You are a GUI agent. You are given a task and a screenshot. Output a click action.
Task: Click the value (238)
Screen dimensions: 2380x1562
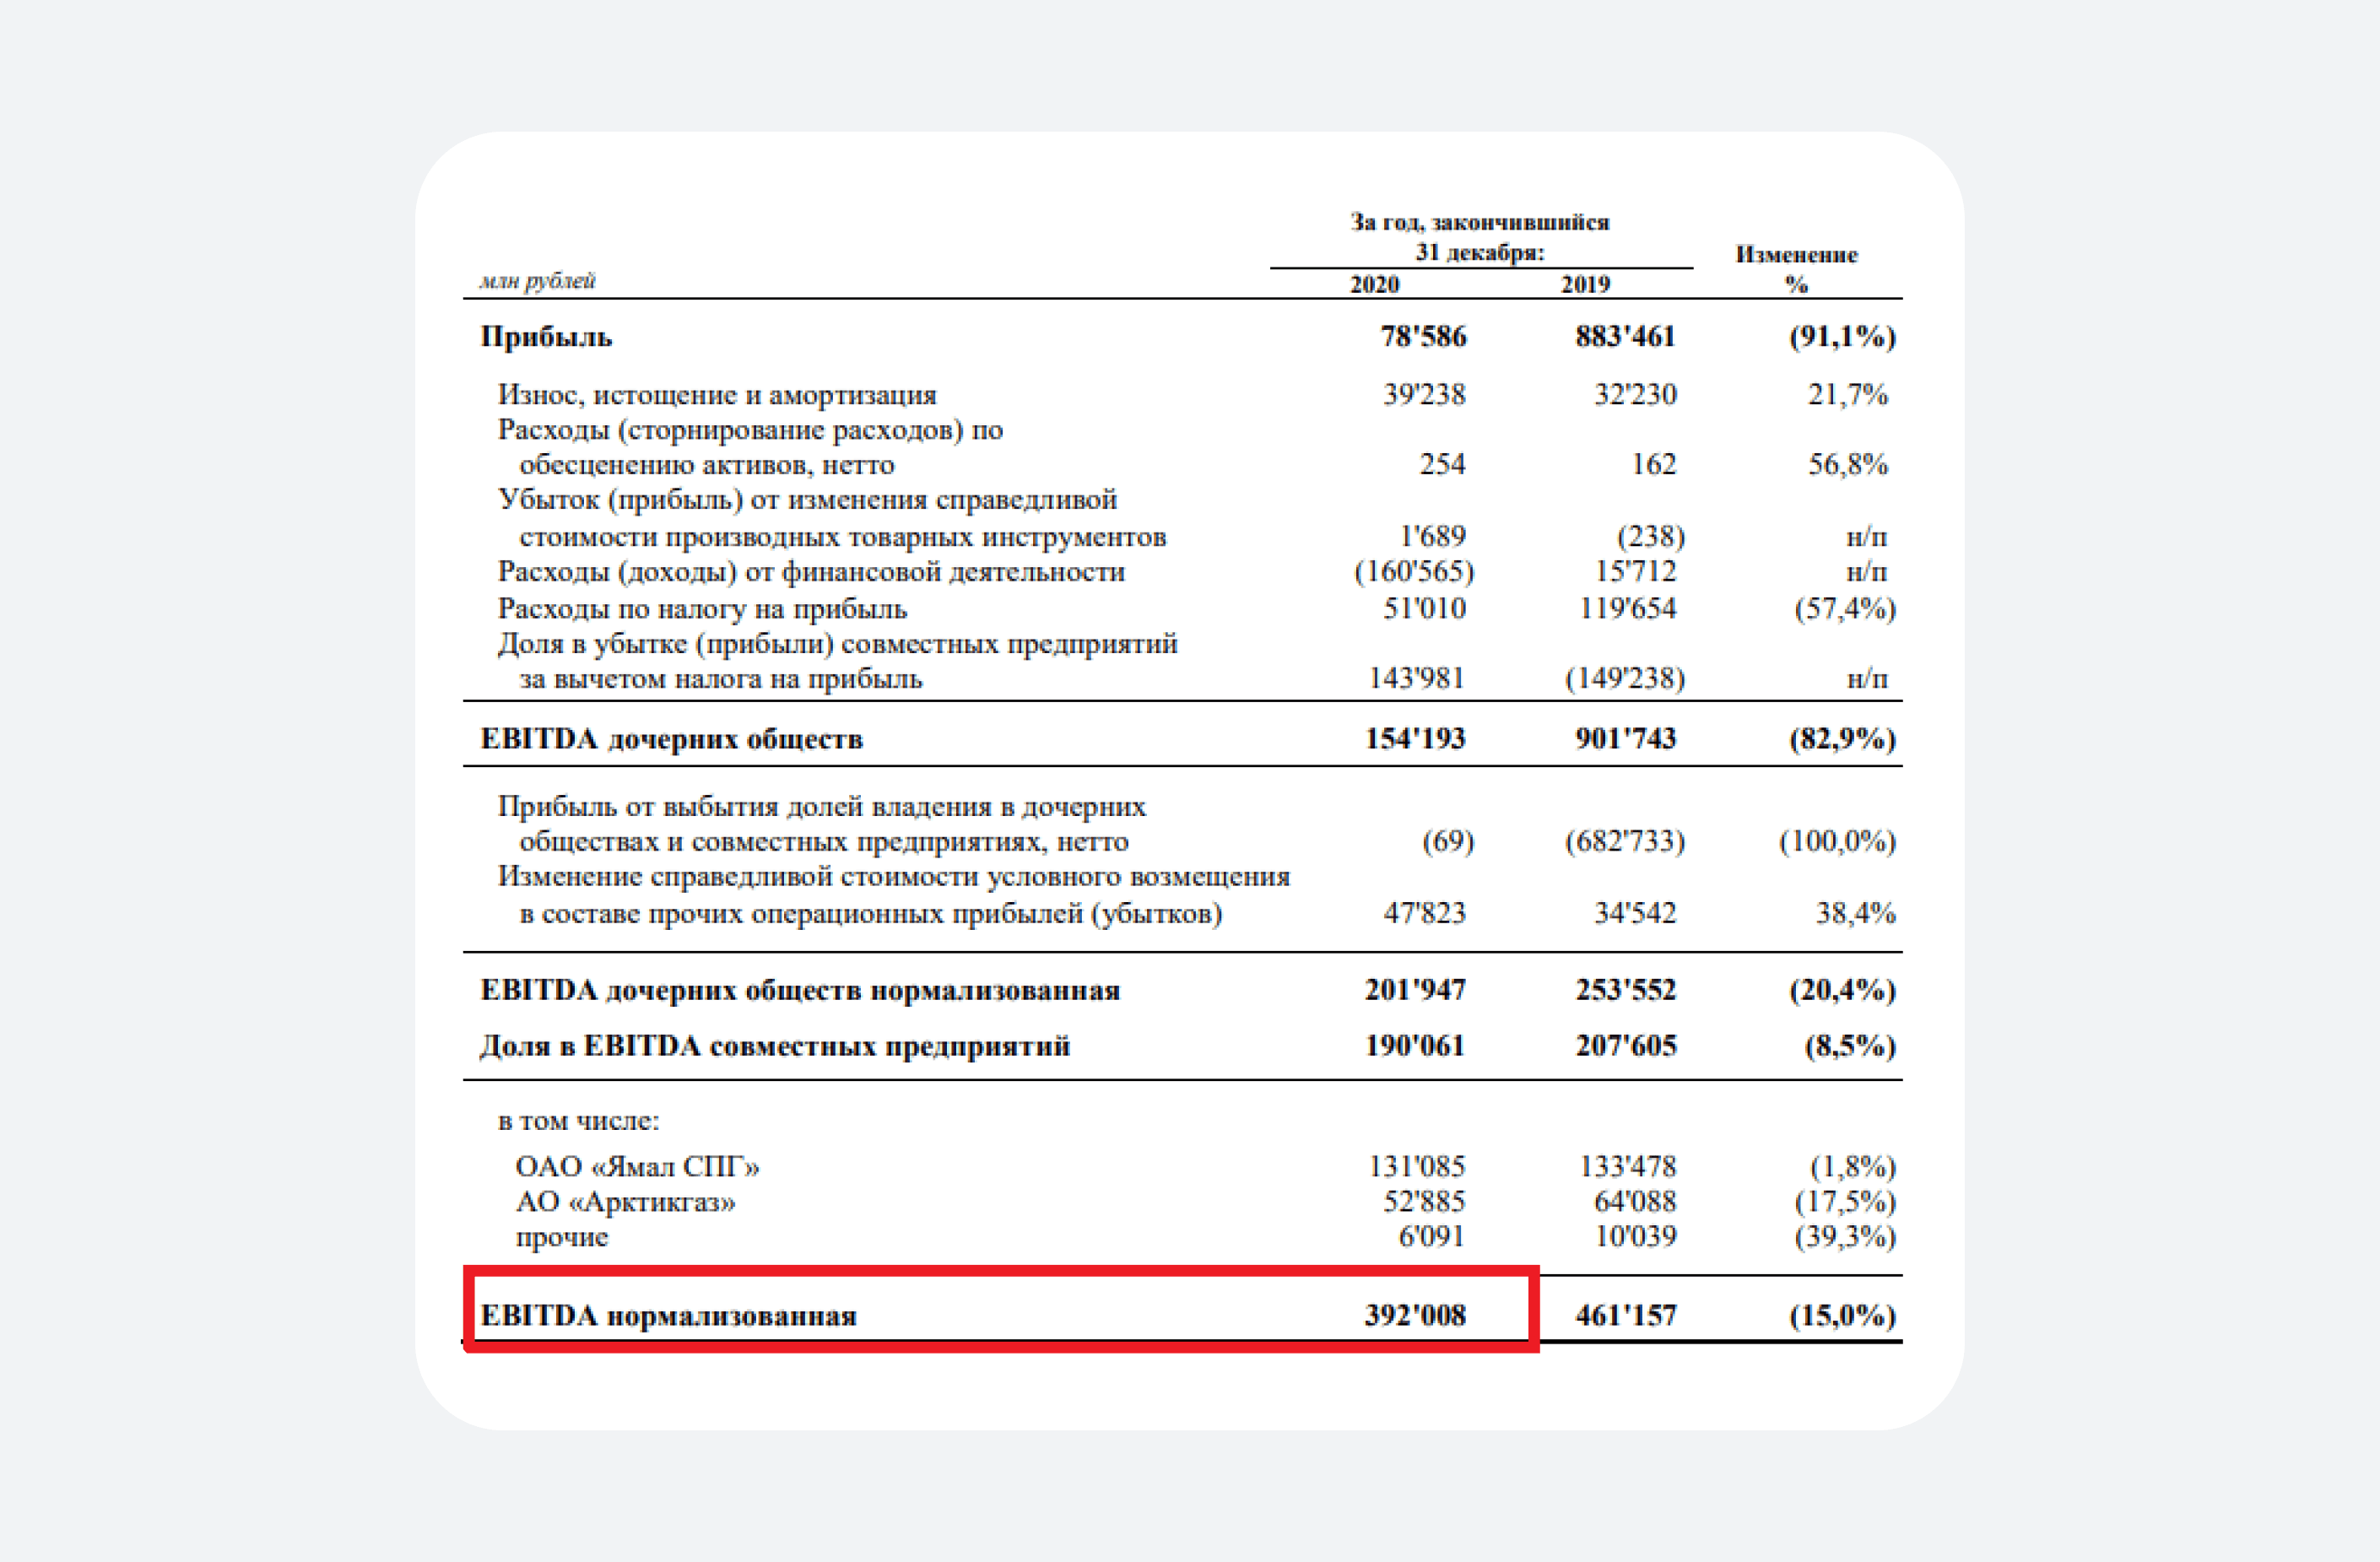coord(1651,537)
